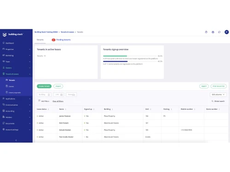Click the Applications sidebar icon
This screenshot has height=172, width=230.
[x=4, y=99]
